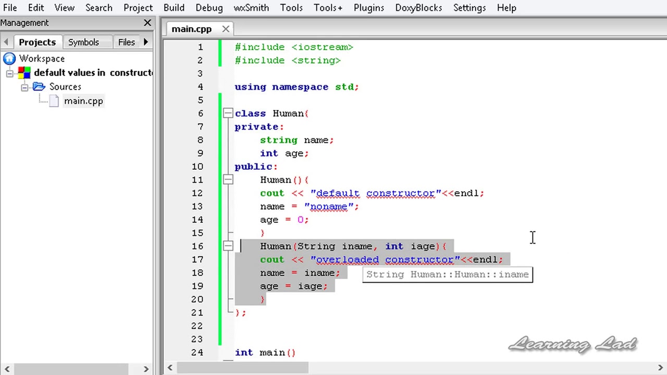Viewport: 667px width, 375px height.
Task: Click the editor horizontal scrollbar thumb
Action: tap(243, 368)
